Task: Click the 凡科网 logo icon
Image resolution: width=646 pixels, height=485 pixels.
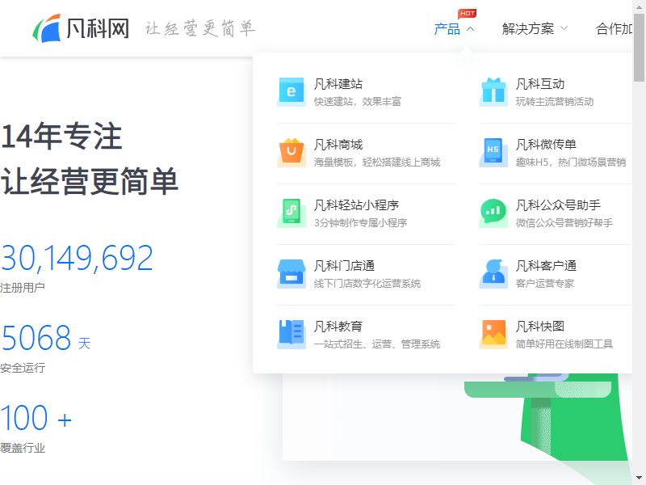Action: click(x=46, y=28)
